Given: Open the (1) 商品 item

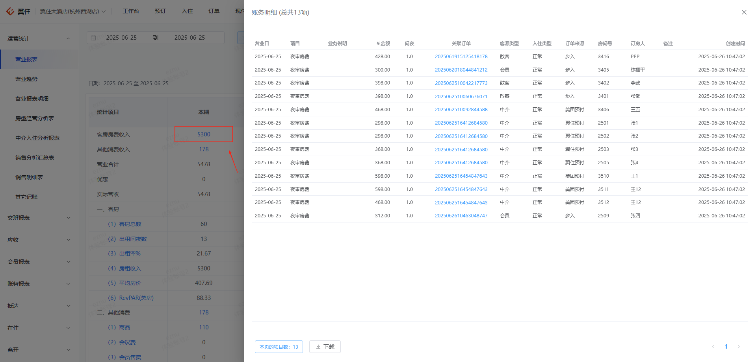Looking at the screenshot, I should 119,327.
